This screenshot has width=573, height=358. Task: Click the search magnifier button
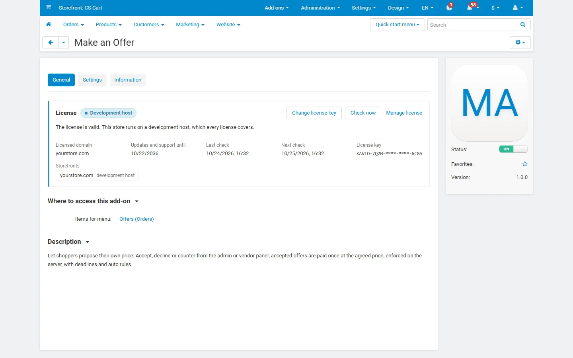523,25
